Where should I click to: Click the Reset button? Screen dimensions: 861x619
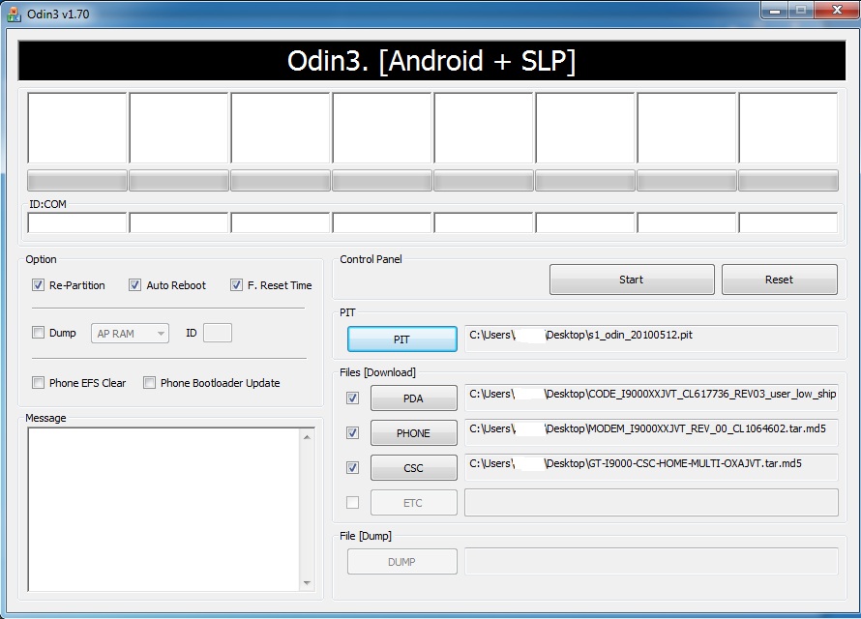[779, 280]
